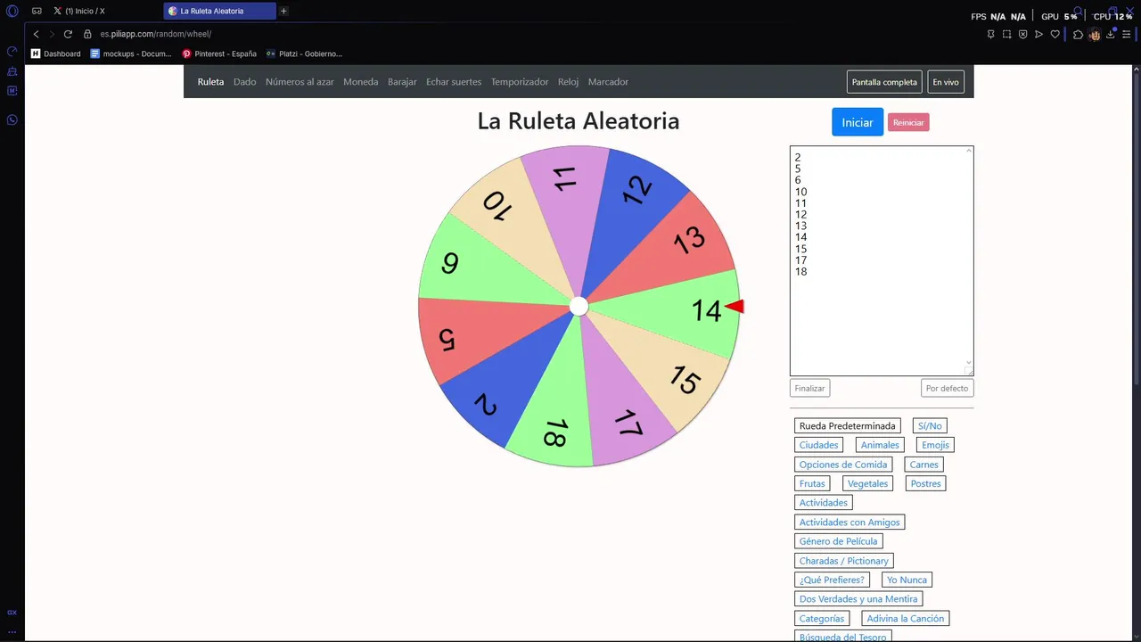
Task: Open the Opera GX main menu logo
Action: [12, 12]
